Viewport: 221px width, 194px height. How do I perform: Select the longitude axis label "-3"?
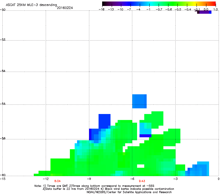[176, 179]
